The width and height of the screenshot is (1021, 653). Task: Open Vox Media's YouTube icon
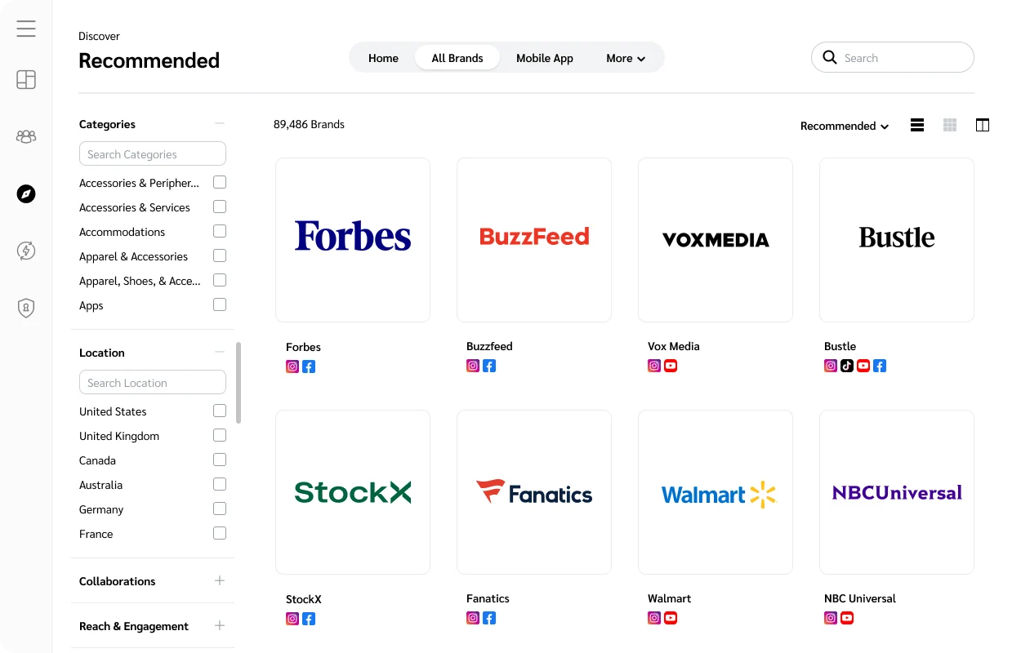[670, 365]
